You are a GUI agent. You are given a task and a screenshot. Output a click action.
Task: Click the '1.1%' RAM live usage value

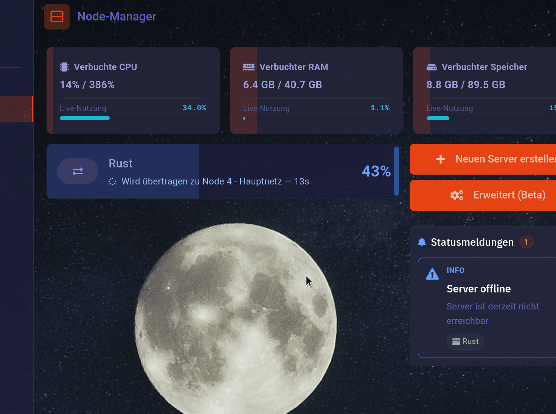tap(380, 108)
